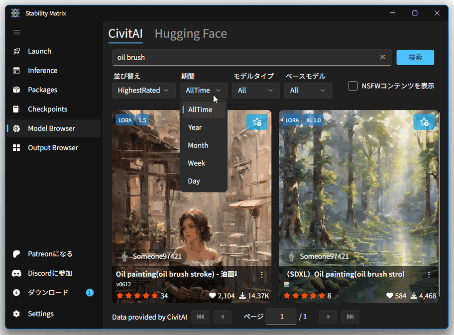
Task: Click the v0612 version label
Action: click(123, 284)
